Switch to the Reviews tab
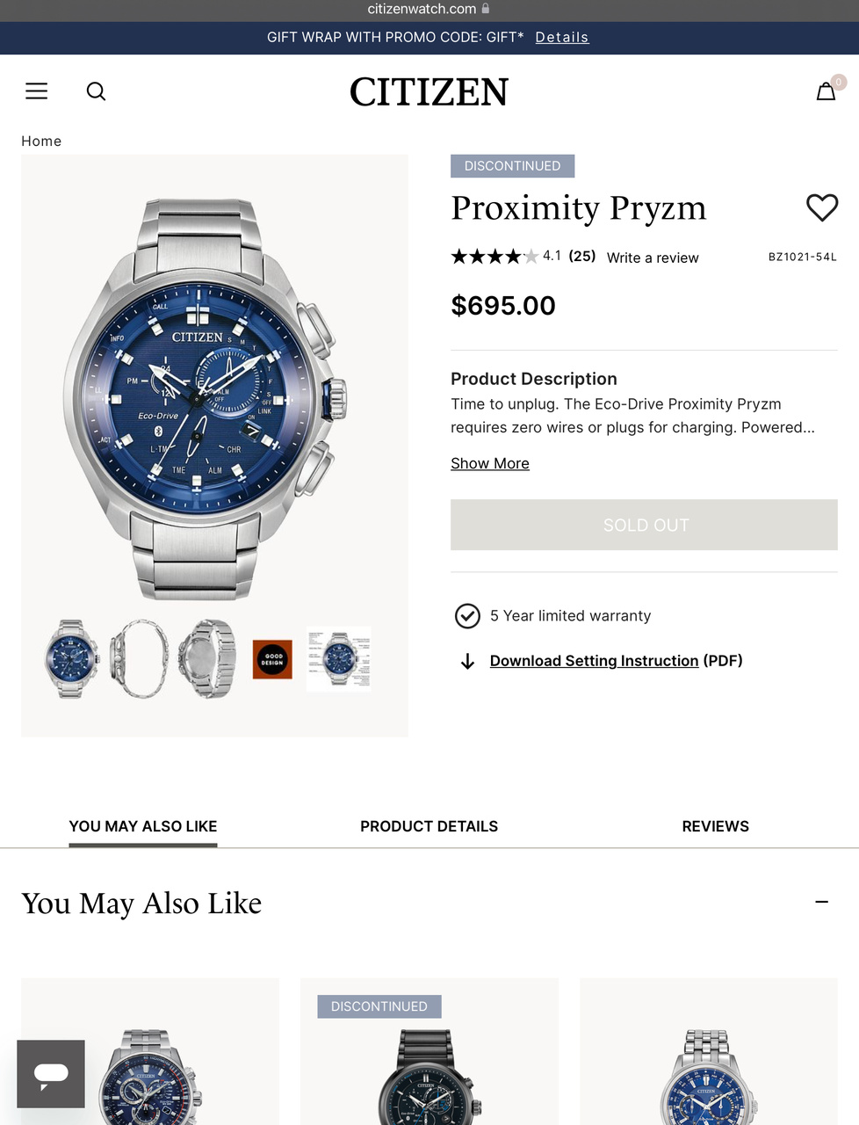Viewport: 859px width, 1125px height. tap(715, 826)
